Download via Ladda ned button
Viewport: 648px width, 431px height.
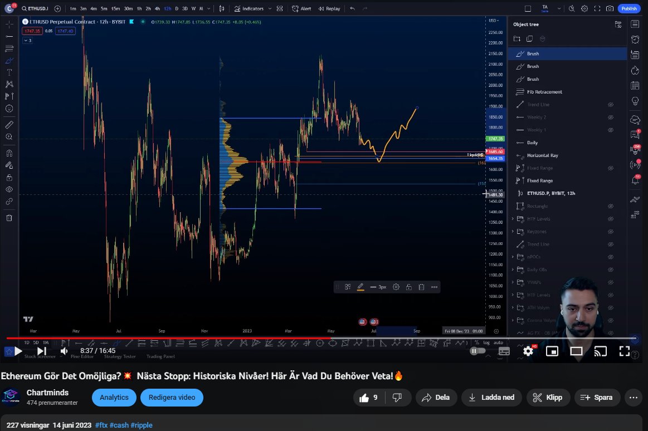point(492,398)
